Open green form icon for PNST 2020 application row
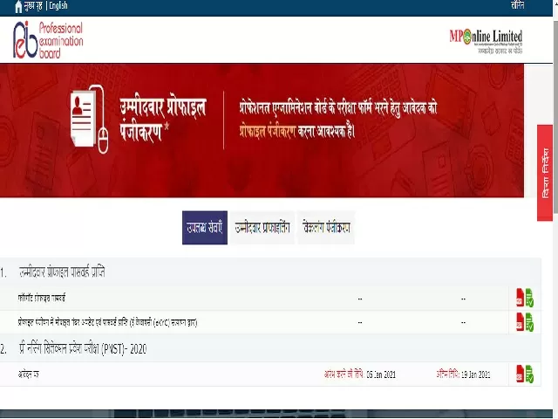The image size is (558, 419). (529, 374)
